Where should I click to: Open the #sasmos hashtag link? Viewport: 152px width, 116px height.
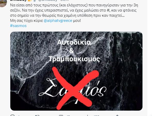click(18, 26)
